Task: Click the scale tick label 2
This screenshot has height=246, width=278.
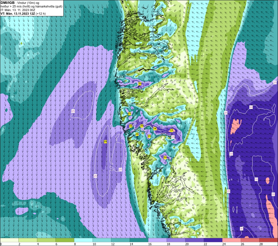Action: (x=19, y=244)
